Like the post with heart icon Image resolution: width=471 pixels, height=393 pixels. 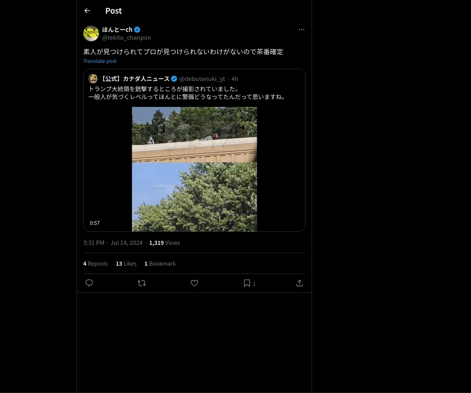(x=194, y=283)
